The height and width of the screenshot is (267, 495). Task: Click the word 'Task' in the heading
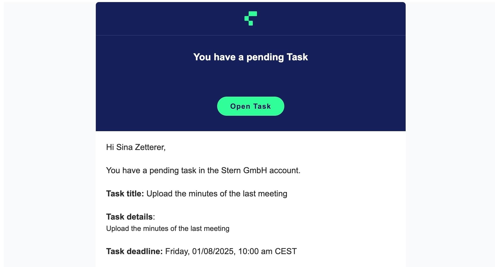[x=297, y=57]
